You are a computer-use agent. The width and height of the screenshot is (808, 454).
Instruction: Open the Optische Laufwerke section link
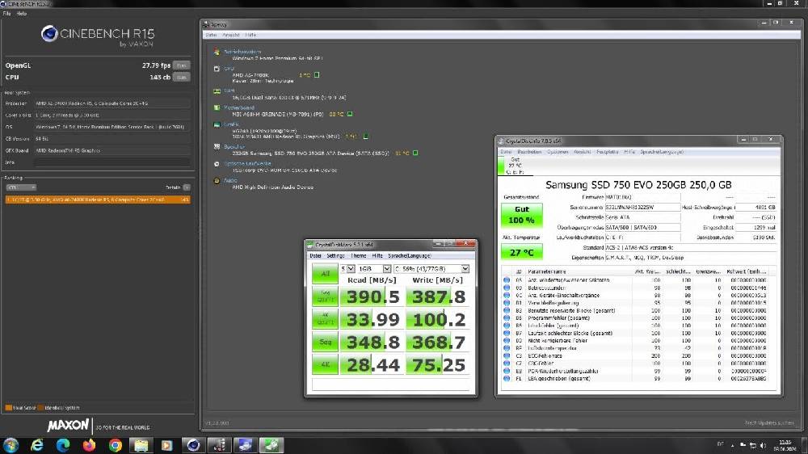[x=247, y=164]
